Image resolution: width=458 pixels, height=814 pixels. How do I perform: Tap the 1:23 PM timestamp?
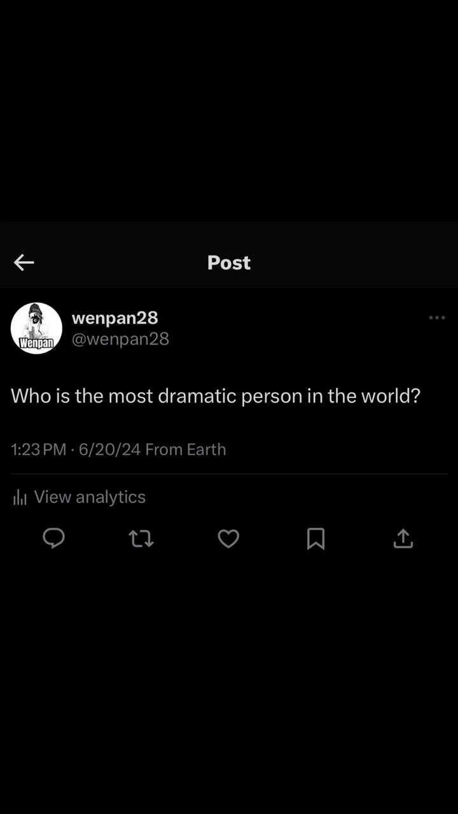(39, 450)
